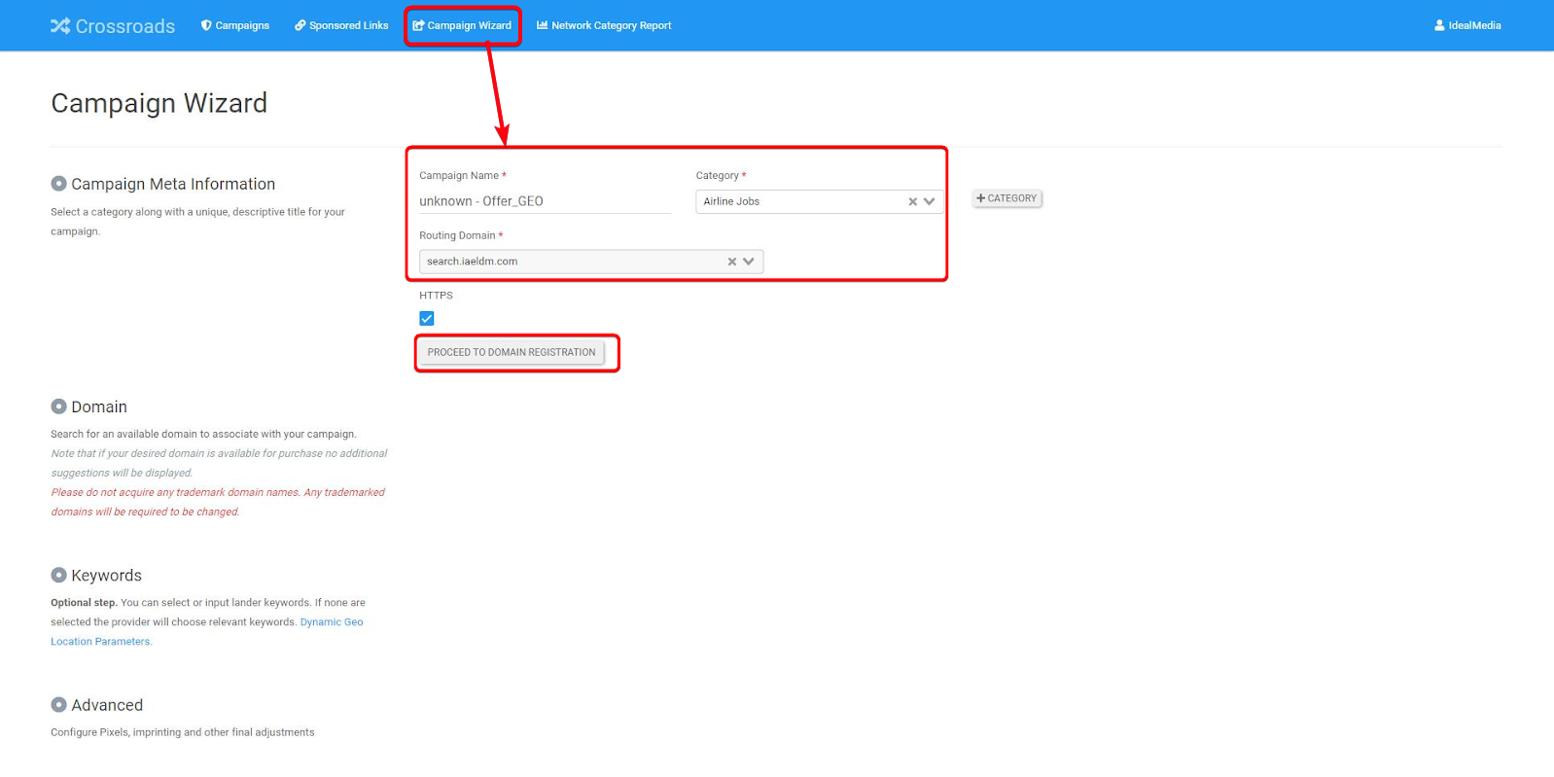Click Proceed to Domain Registration button
The width and height of the screenshot is (1554, 777).
click(512, 352)
